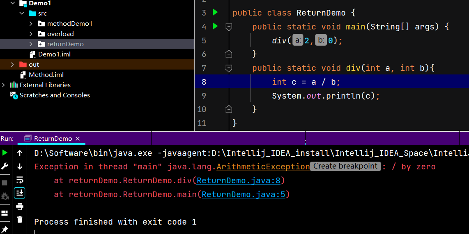Run main method from gutter line 4
469x234 pixels.
click(215, 26)
